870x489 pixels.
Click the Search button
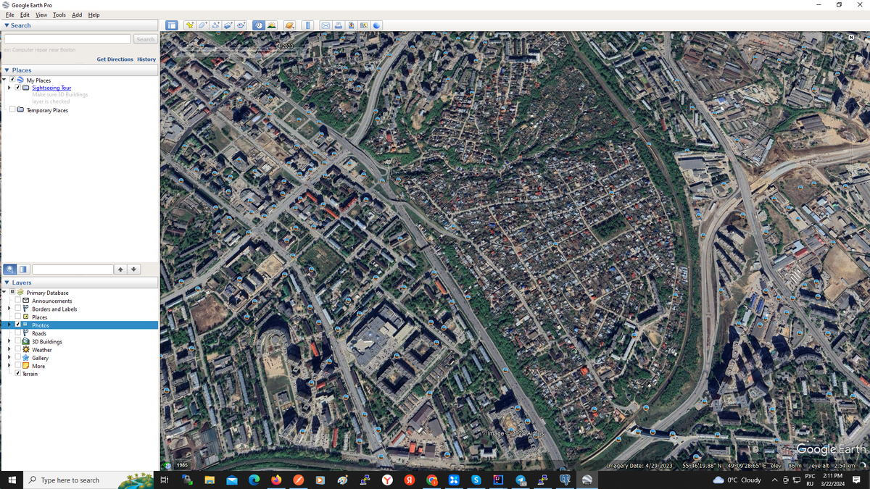[x=146, y=39]
